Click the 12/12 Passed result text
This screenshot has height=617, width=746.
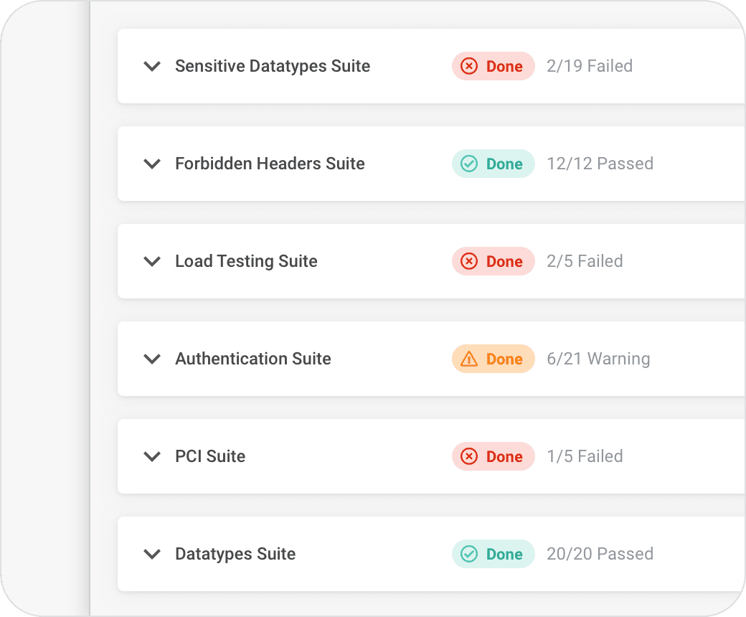pos(600,164)
